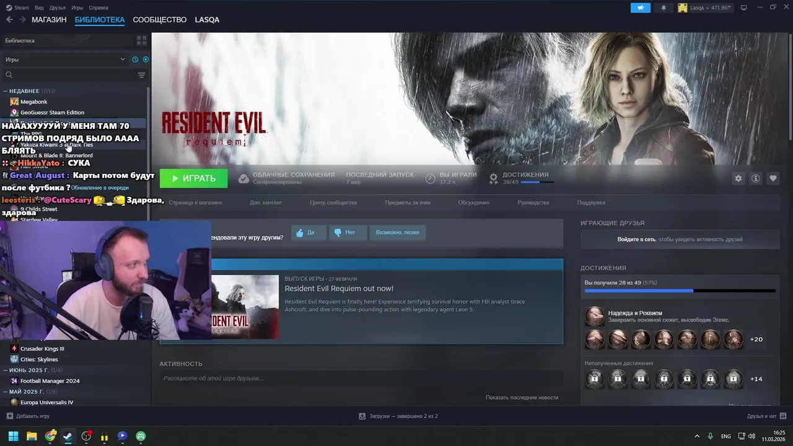793x446 pixels.
Task: Open the БИБЛИОТЕКА tab
Action: coord(100,20)
